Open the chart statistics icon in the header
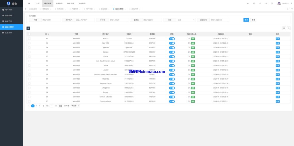This screenshot has width=294, height=146. click(x=248, y=3)
